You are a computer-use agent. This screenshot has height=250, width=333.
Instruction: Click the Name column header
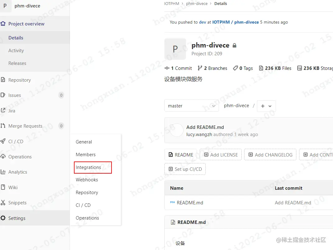(x=177, y=188)
